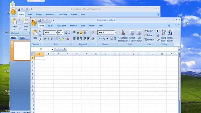Click Orientation icon in Alignment group
The image size is (201, 113).
click(x=85, y=33)
